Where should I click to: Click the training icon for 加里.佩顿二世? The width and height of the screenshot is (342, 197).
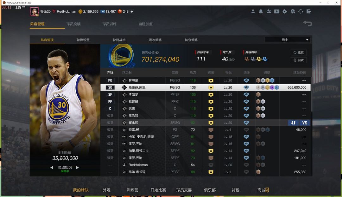[x=246, y=151]
